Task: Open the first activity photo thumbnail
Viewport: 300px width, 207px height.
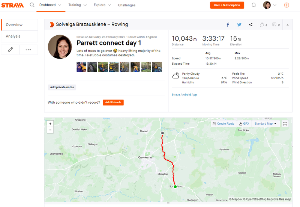Action: [x=81, y=67]
